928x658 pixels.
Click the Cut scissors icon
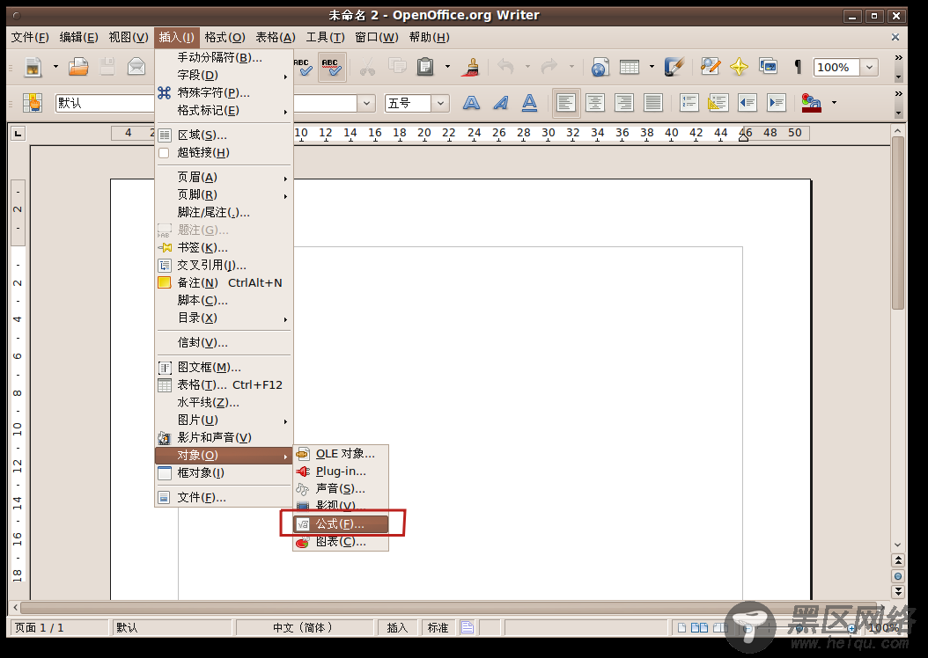pyautogui.click(x=367, y=67)
